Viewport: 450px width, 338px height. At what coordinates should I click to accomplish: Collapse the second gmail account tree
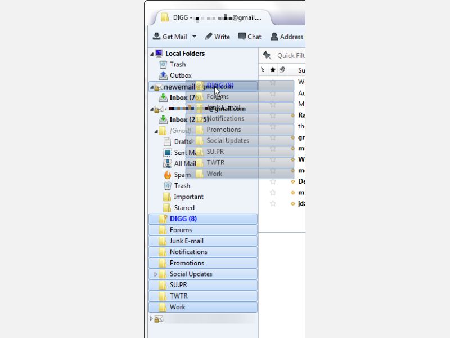[151, 109]
